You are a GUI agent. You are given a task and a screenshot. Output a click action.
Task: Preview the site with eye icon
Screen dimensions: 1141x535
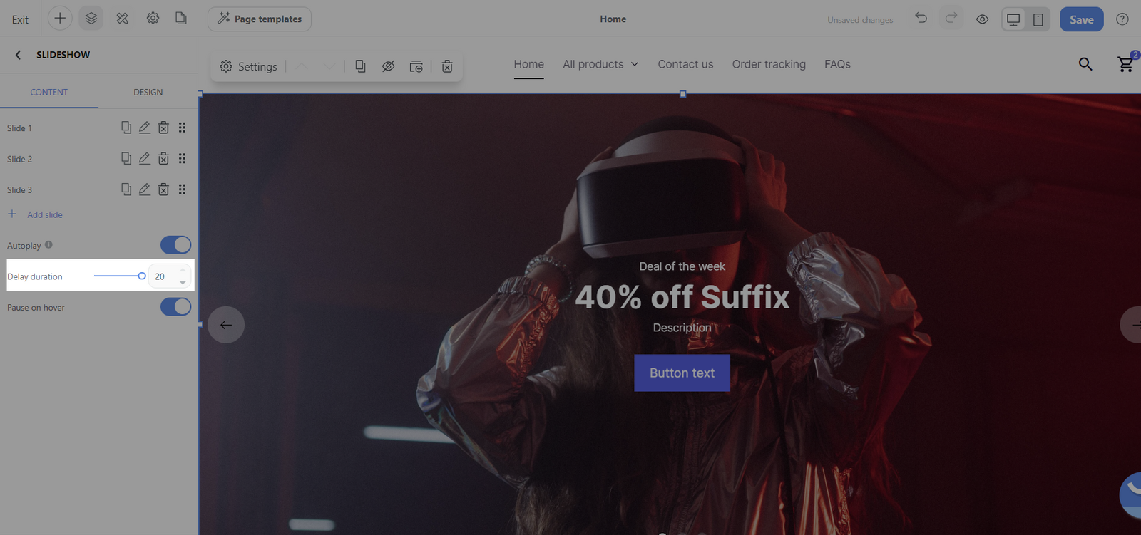pos(982,19)
